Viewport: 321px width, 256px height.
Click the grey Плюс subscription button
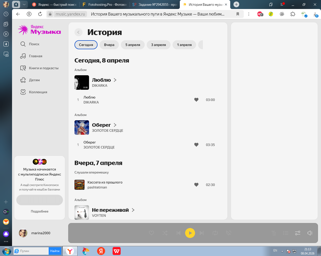click(40, 200)
